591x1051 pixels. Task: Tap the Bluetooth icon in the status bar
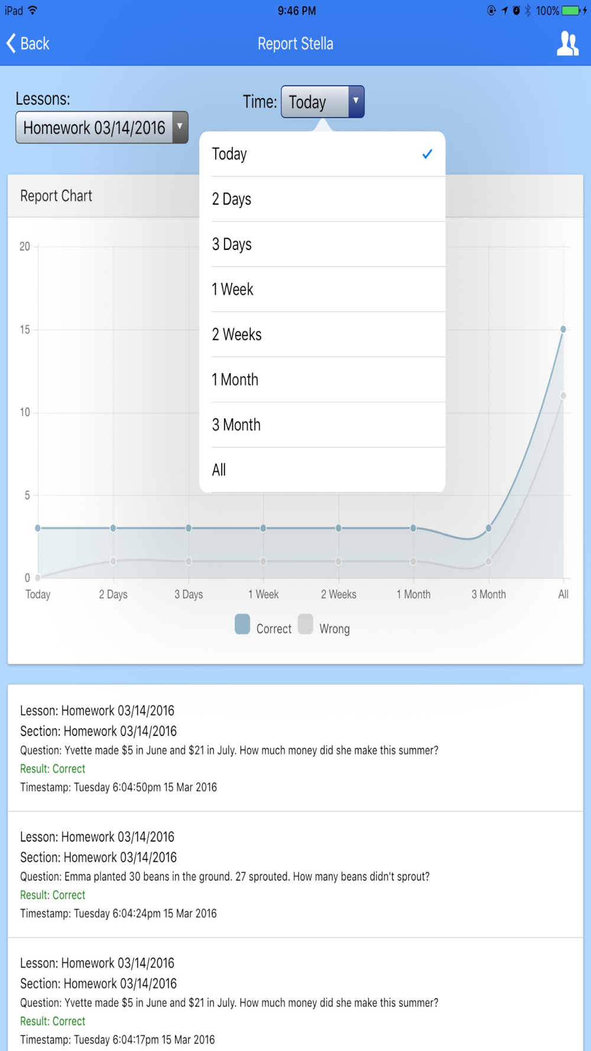[528, 11]
